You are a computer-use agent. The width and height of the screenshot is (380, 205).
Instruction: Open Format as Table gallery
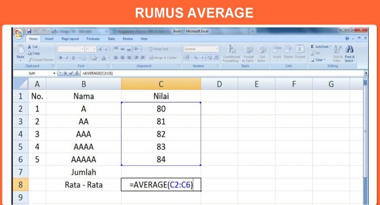(248, 53)
